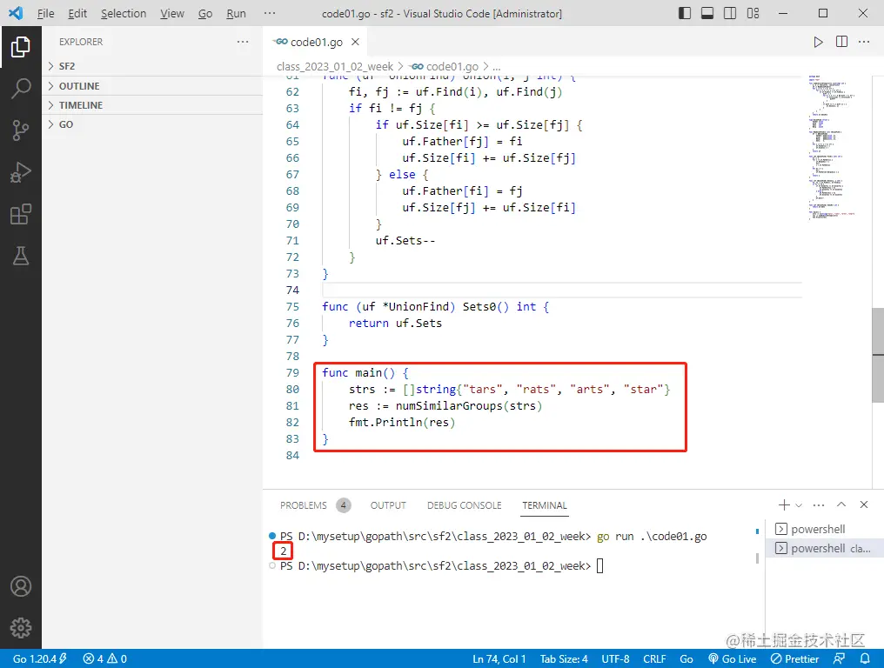Click Prettier status bar item
This screenshot has width=884, height=668.
(794, 658)
